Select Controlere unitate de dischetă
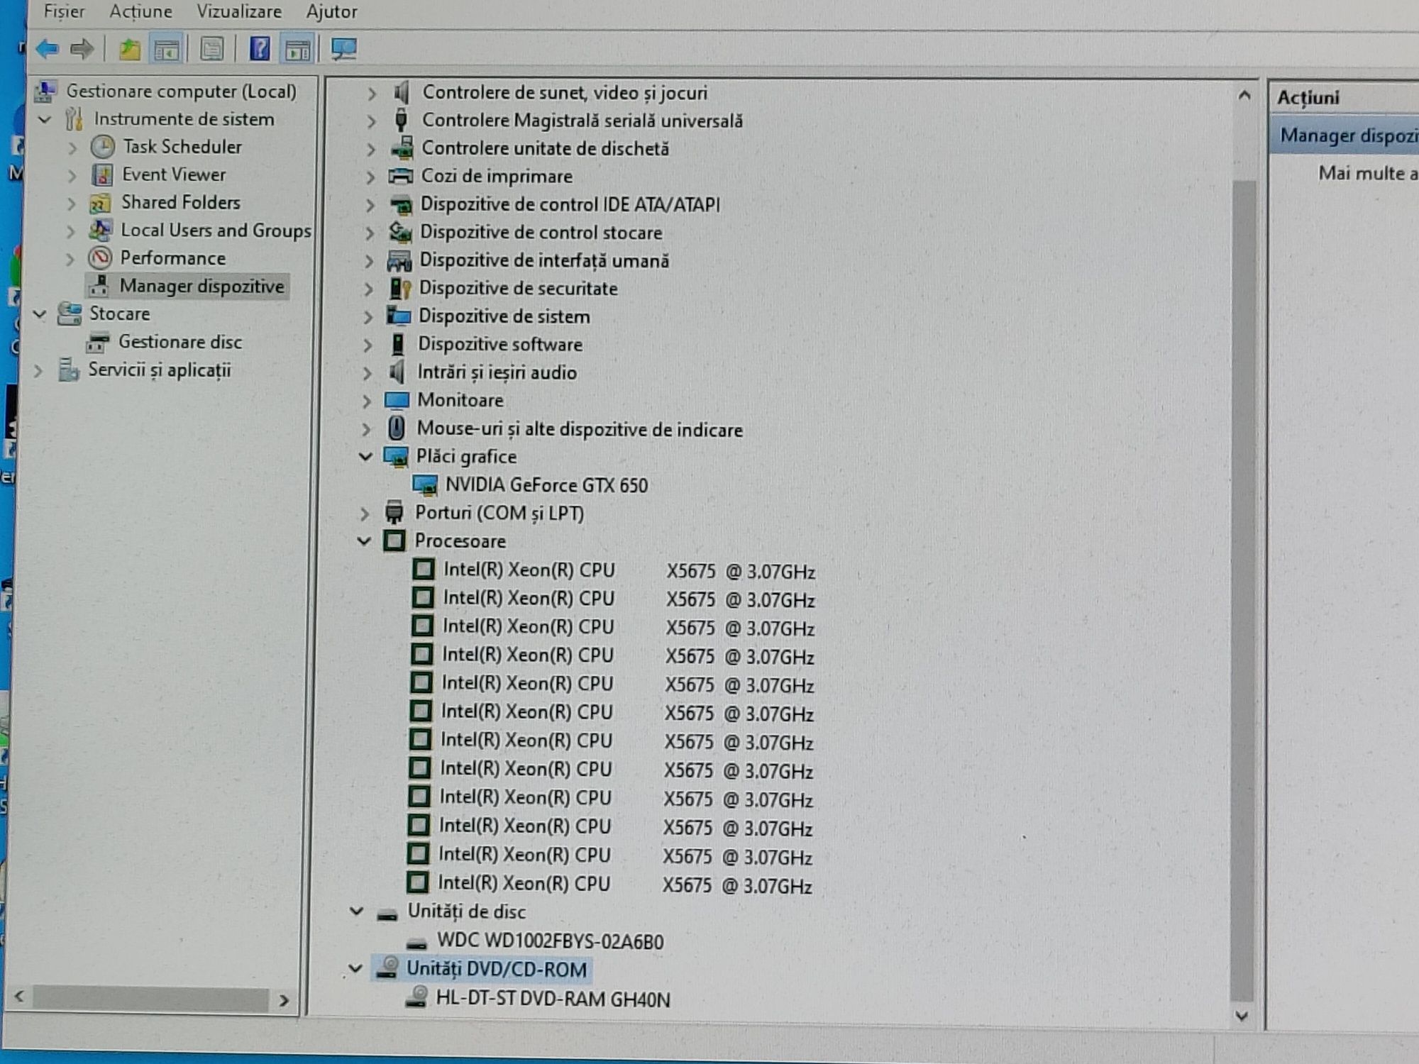 tap(545, 148)
